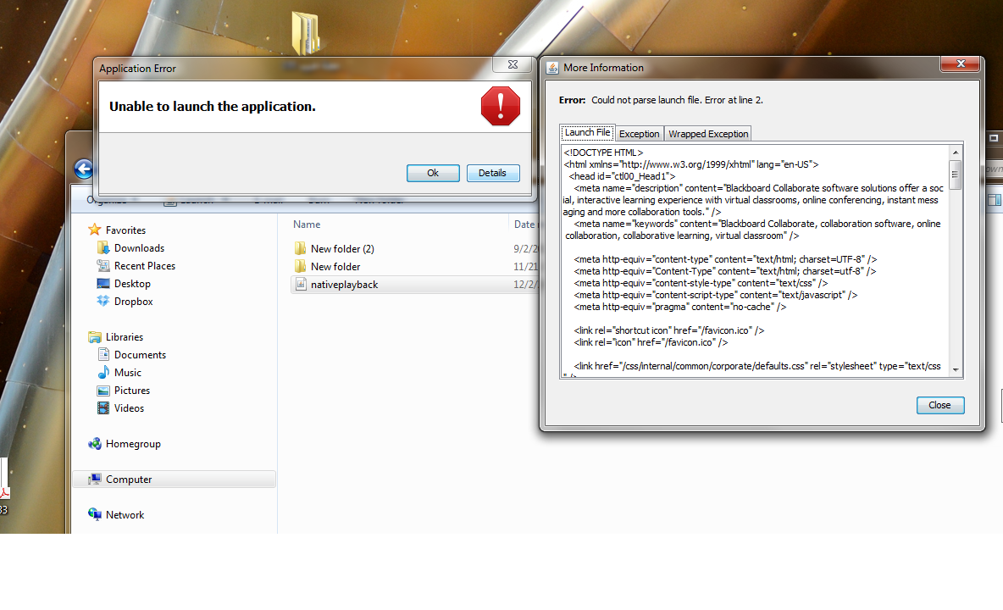Screen dimensions: 1003x610
Task: Click the Documents library icon
Action: tap(103, 354)
